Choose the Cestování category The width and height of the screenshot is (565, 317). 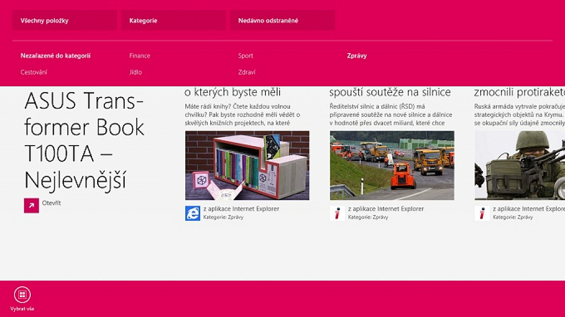(x=34, y=72)
